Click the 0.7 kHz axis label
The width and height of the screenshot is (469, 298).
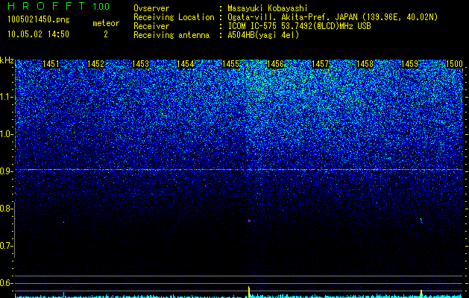click(x=6, y=246)
